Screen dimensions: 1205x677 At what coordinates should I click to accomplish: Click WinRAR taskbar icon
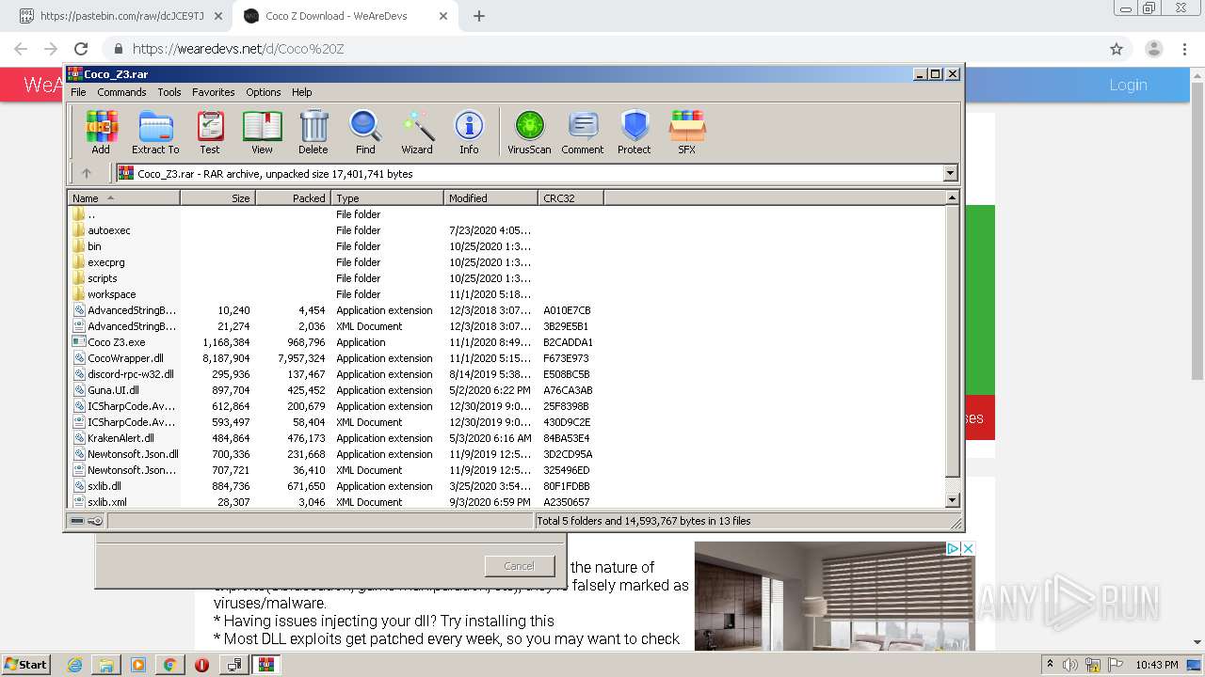point(266,665)
